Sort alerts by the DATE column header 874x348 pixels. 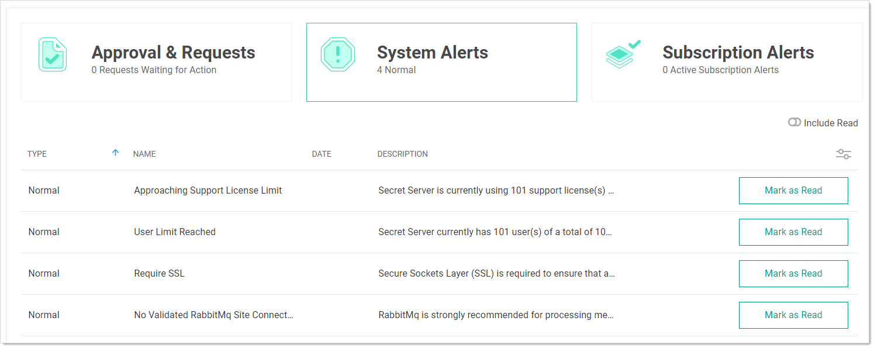[x=322, y=154]
